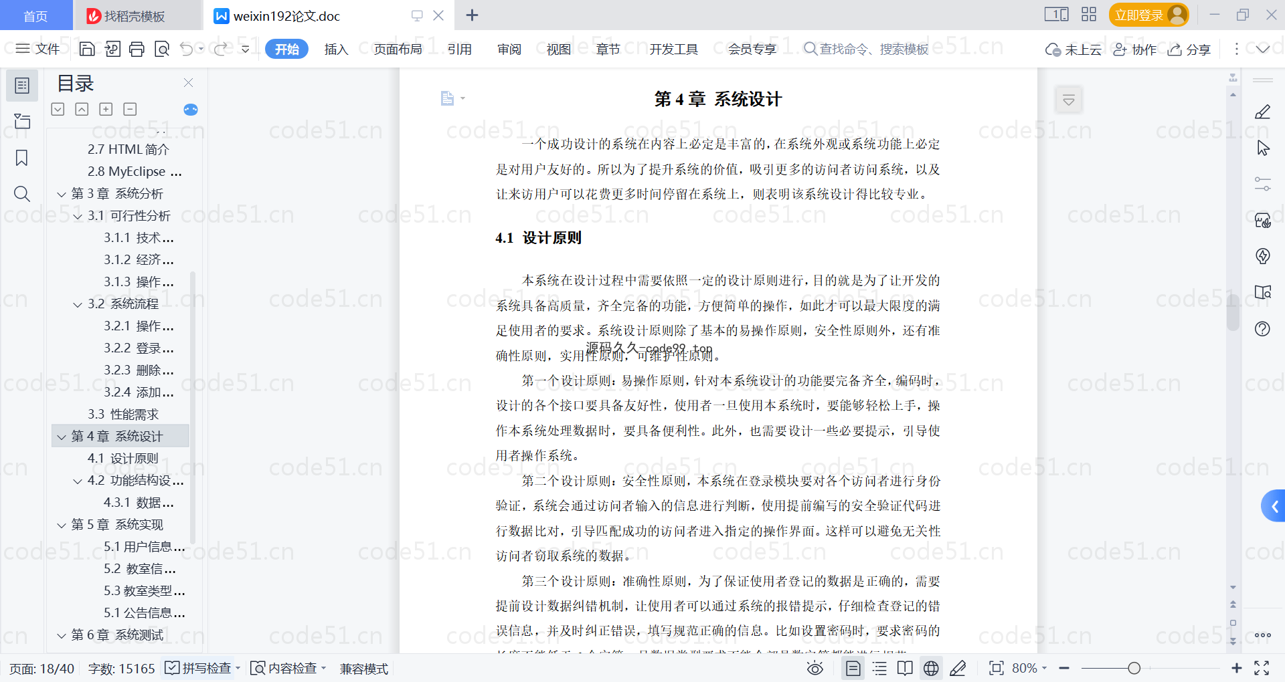Open the 文件 file menu
This screenshot has height=682, width=1285.
[38, 49]
